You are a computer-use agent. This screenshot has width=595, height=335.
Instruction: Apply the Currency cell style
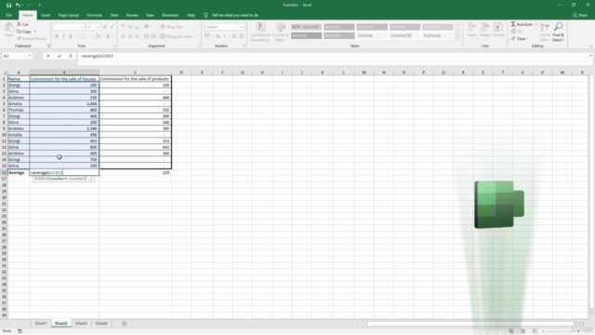pyautogui.click(x=438, y=35)
